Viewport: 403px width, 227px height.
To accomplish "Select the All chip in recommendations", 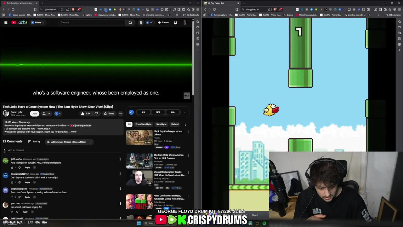I will click(x=129, y=124).
